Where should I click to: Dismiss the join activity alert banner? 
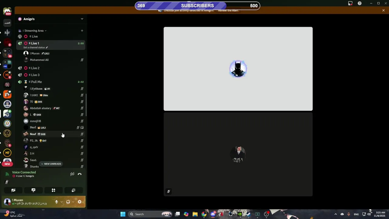click(x=384, y=10)
